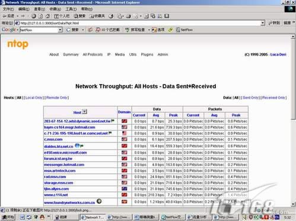Viewport: 296px width, 221px height.
Task: Sort by Packets Avg column header
Action: (214, 115)
